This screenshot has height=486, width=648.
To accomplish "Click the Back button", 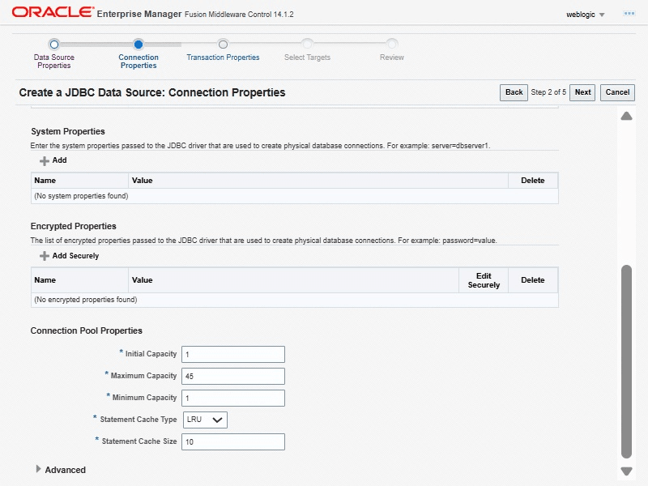I will click(514, 92).
